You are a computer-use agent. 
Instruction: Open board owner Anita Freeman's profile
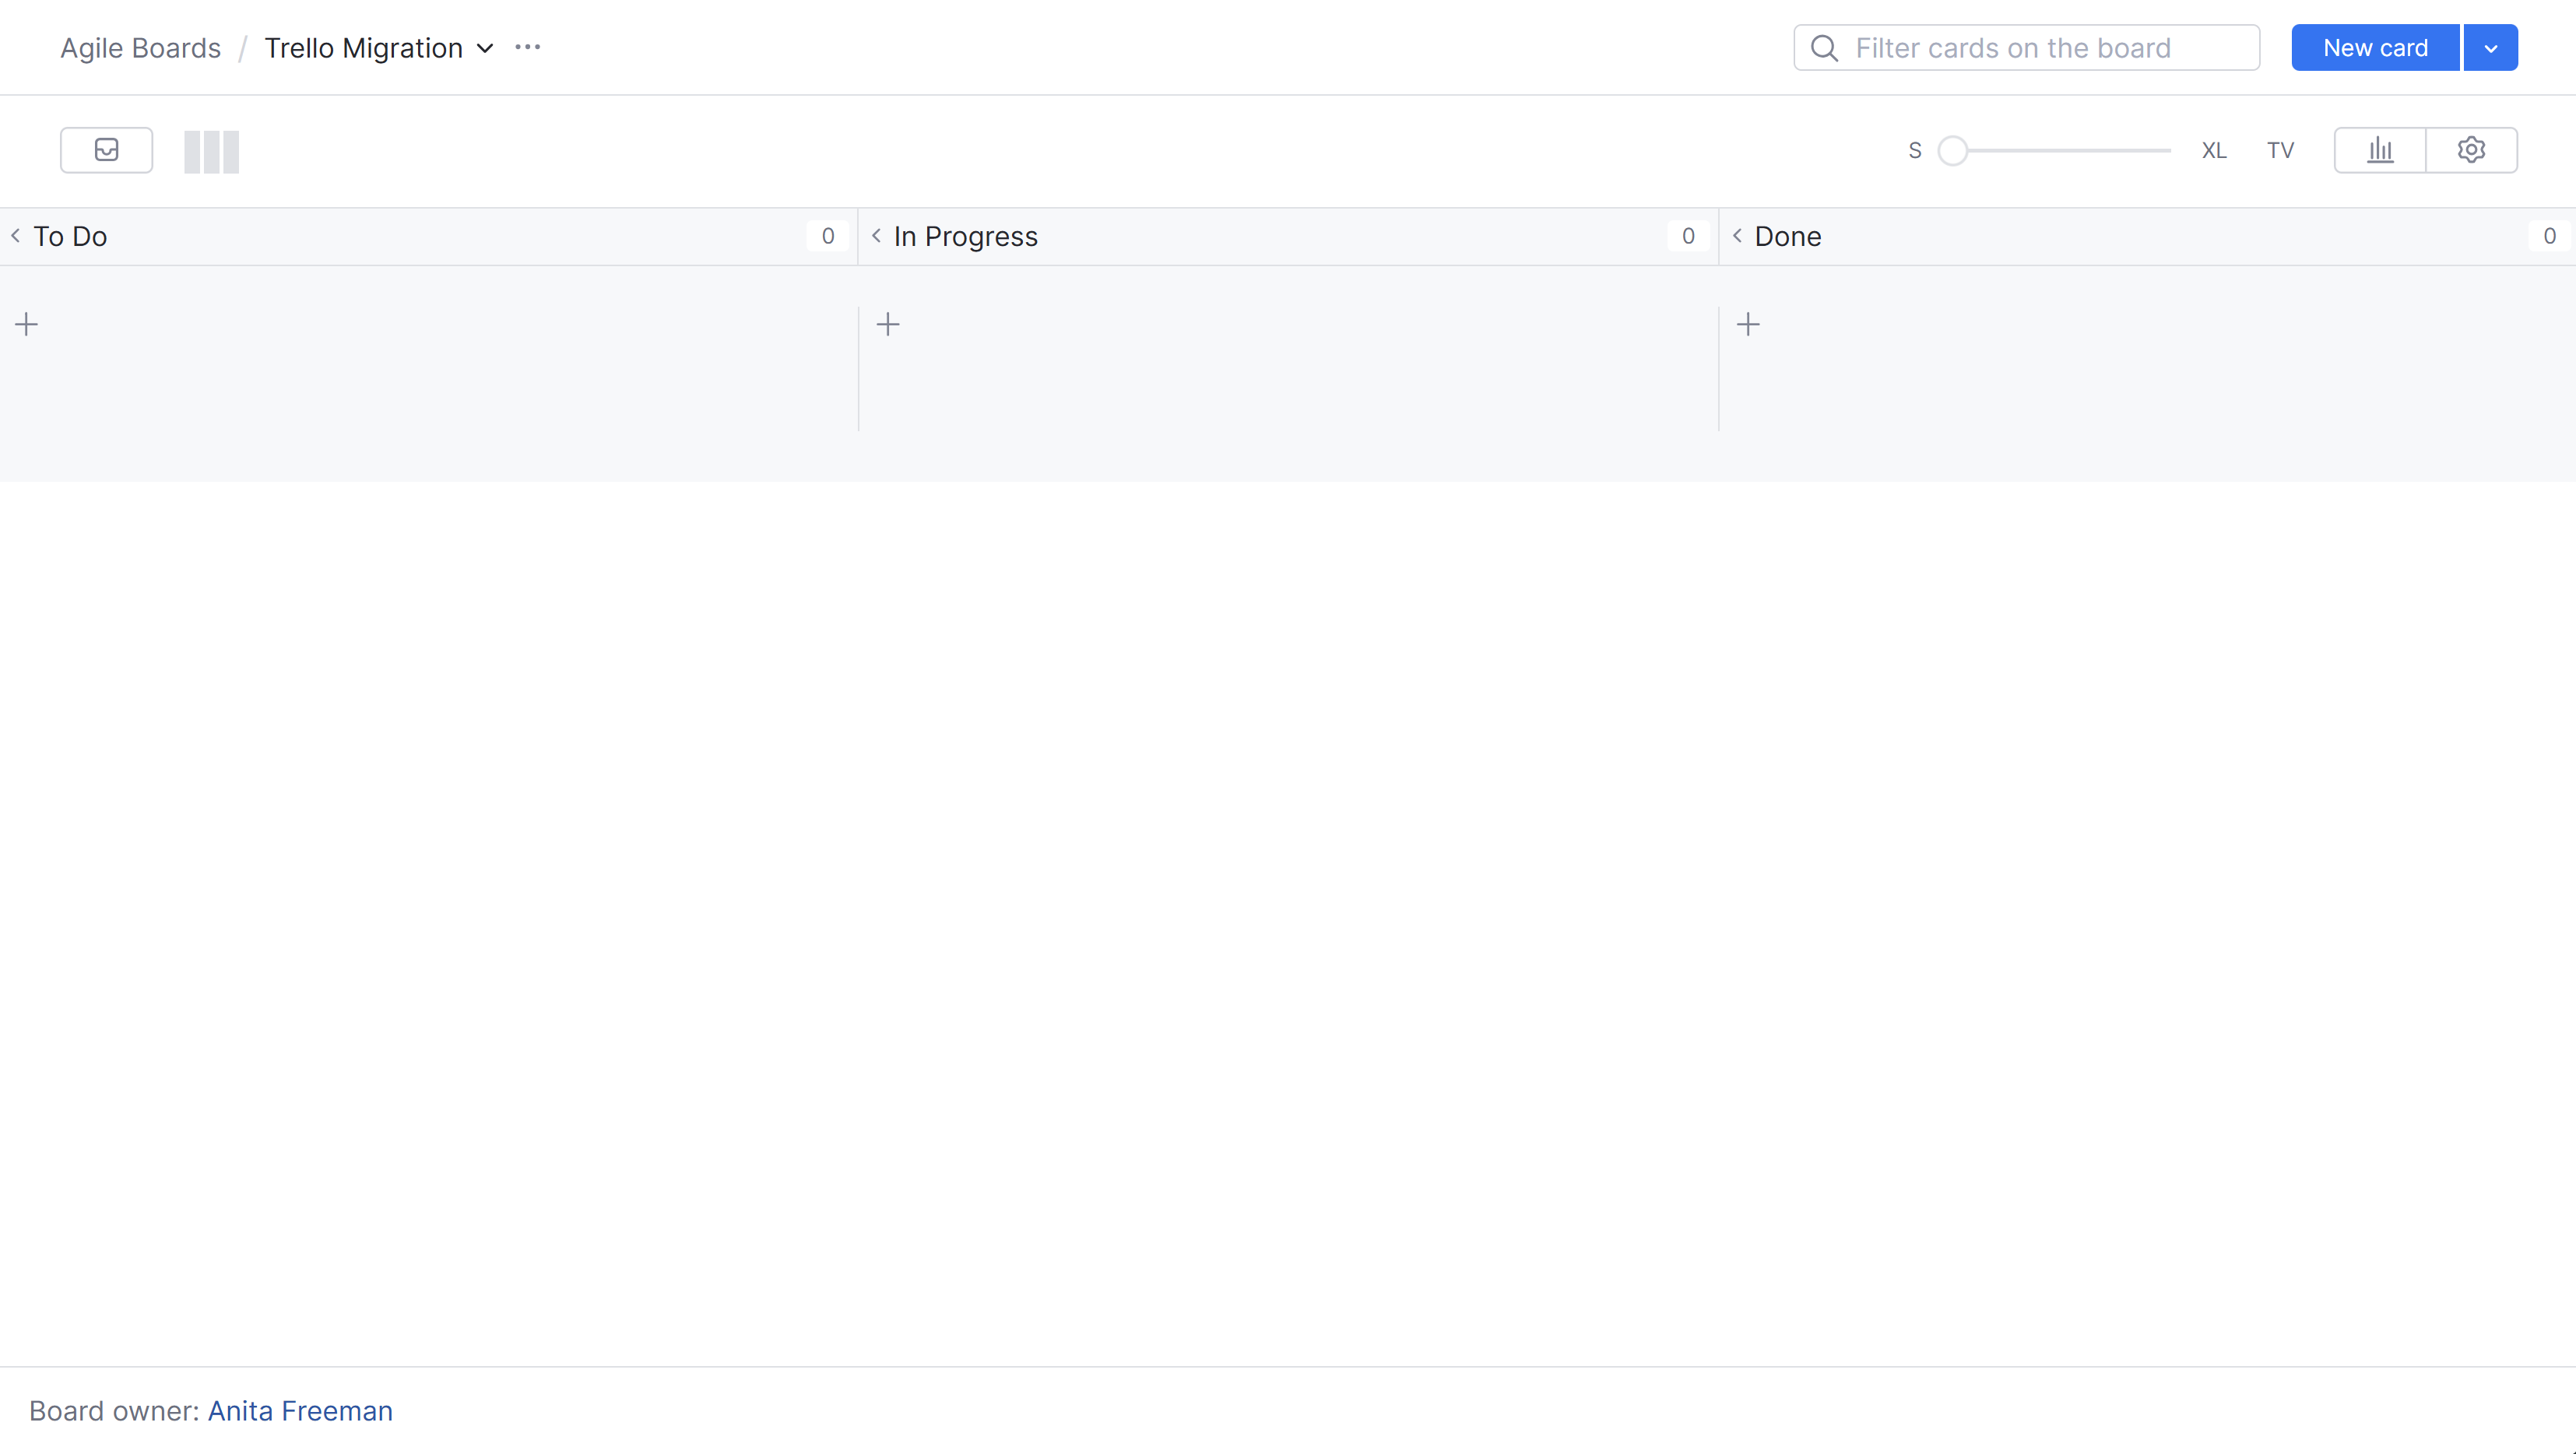coord(300,1410)
